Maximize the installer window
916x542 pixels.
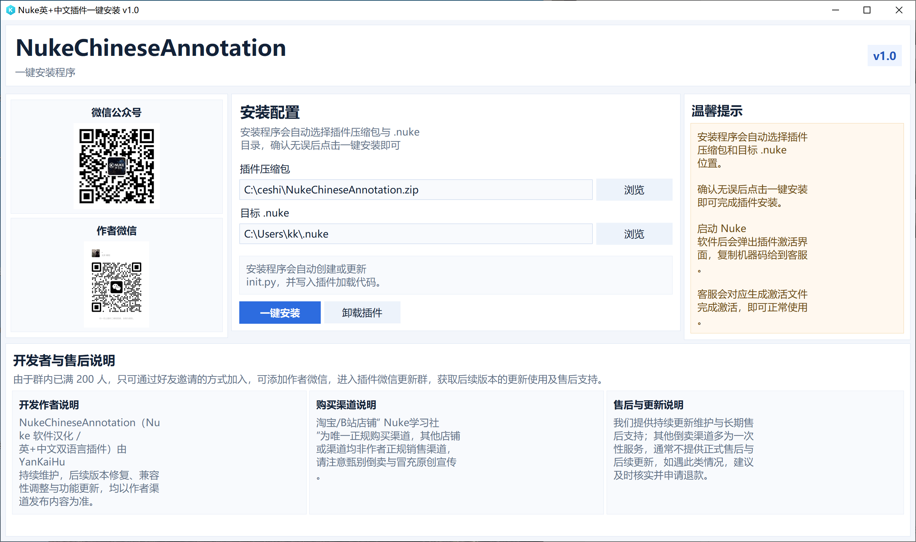point(867,10)
